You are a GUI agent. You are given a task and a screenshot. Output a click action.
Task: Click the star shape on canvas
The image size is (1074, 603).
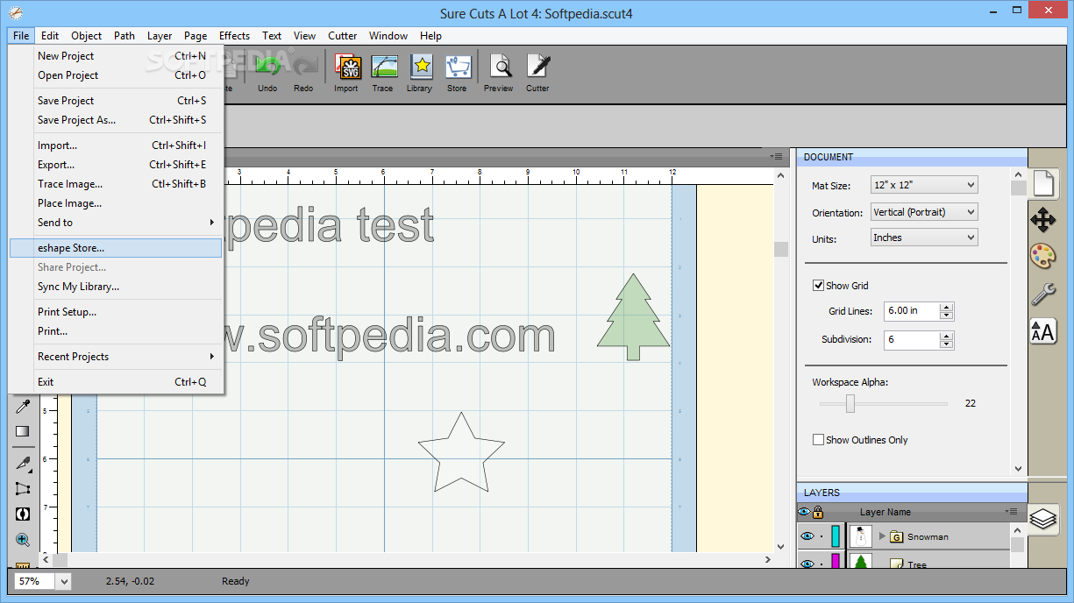[461, 454]
